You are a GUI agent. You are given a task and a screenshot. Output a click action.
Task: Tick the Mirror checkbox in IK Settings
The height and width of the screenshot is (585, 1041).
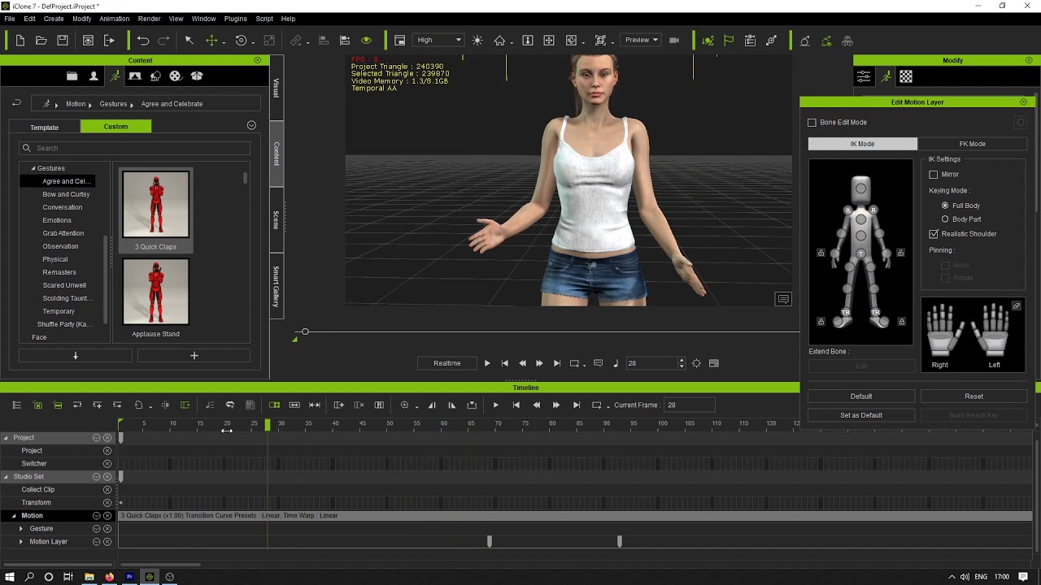[x=934, y=175]
